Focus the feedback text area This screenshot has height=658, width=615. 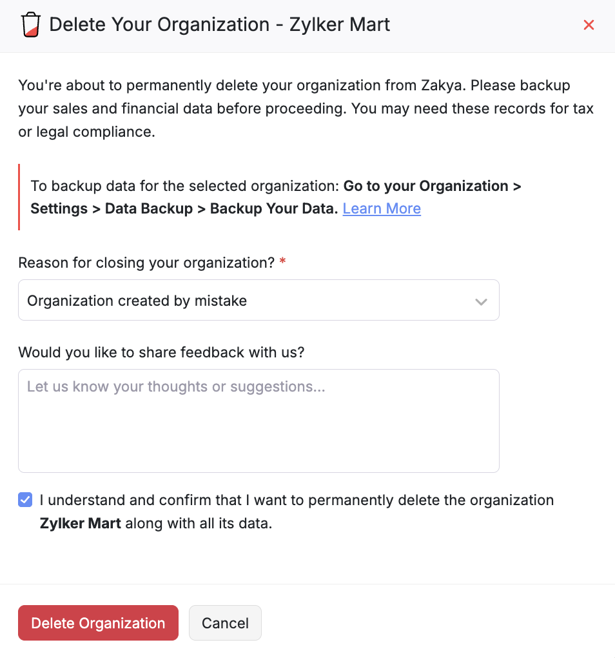(259, 421)
